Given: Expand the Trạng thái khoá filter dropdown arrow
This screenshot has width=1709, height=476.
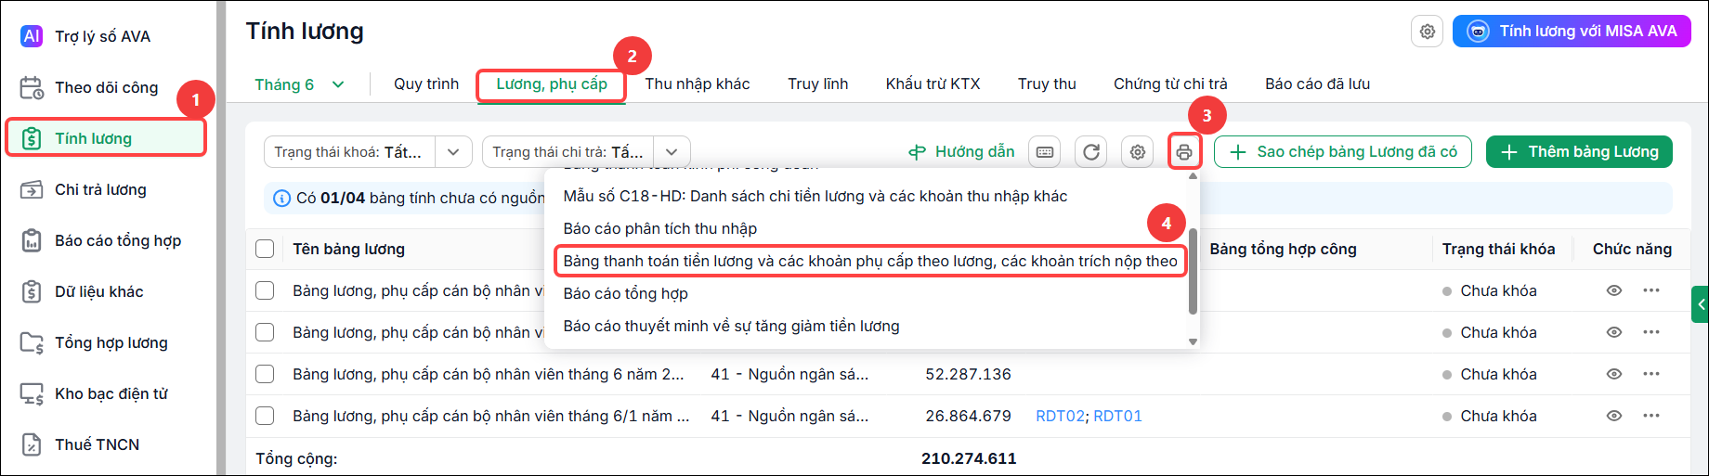Looking at the screenshot, I should pyautogui.click(x=453, y=152).
